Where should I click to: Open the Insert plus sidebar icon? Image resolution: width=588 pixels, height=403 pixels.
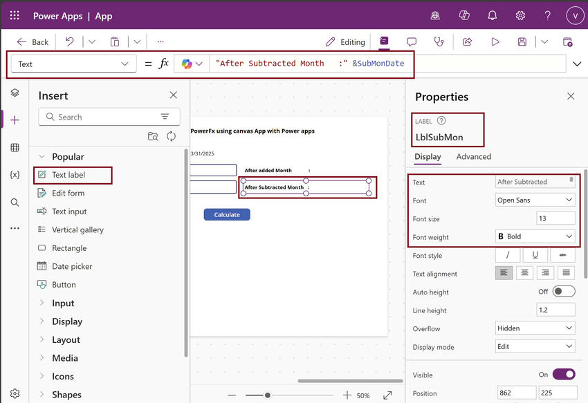pos(15,120)
